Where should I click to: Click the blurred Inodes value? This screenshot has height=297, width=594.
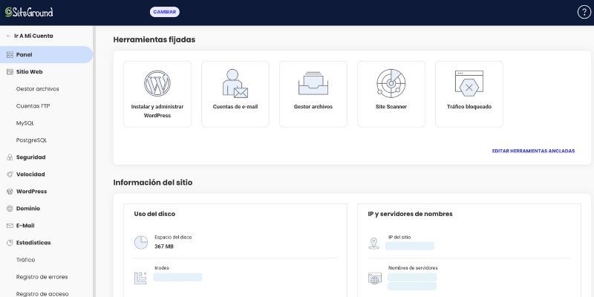click(x=177, y=277)
